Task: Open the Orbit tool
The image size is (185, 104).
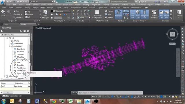Action: click(x=18, y=14)
